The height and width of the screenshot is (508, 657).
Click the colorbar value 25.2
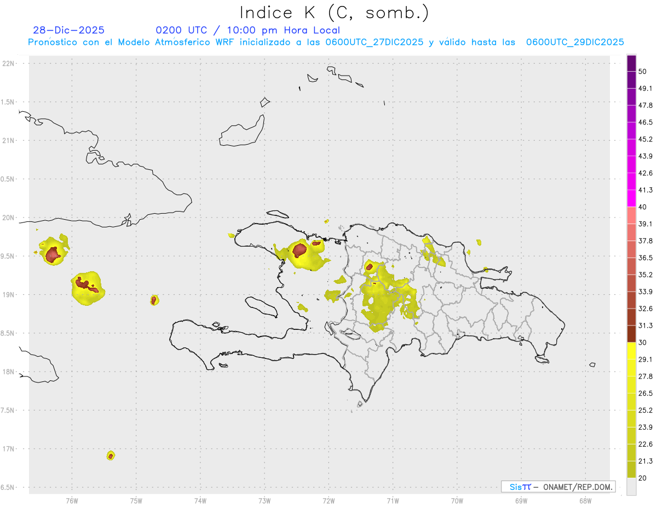pyautogui.click(x=646, y=410)
